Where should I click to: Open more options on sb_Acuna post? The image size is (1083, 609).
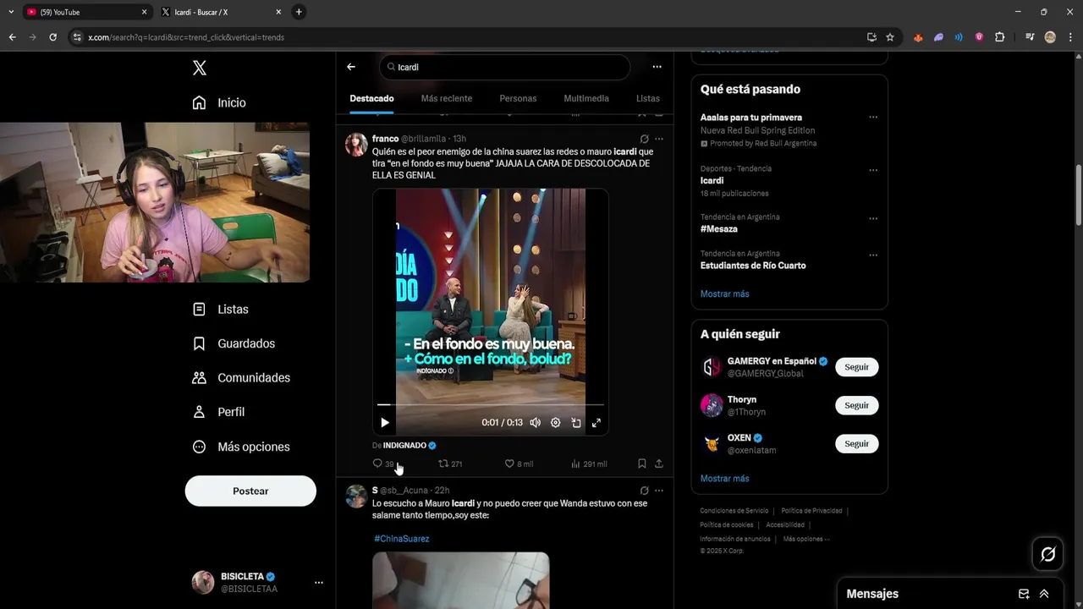click(659, 491)
